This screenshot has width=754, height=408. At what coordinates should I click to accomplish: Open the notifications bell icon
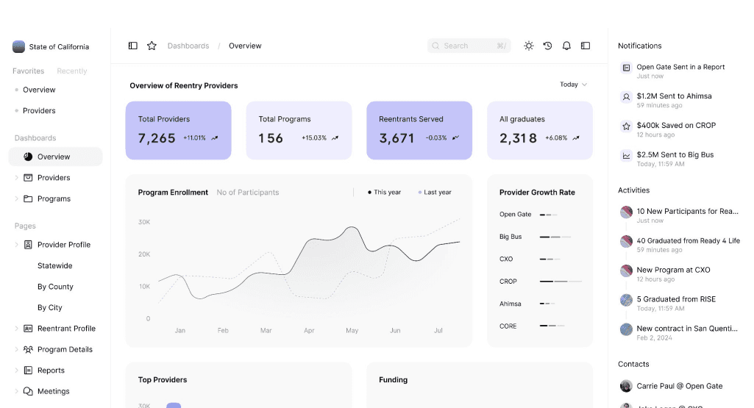point(566,46)
